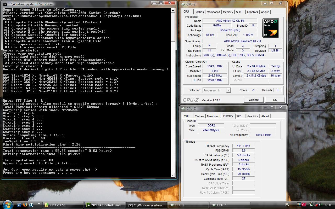This screenshot has height=209, width=335.
Task: Open the Mainboard tab in the top CPU-Z window
Action: coord(213,12)
